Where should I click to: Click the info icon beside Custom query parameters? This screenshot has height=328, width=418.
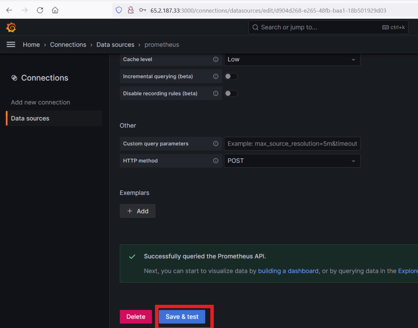[216, 144]
